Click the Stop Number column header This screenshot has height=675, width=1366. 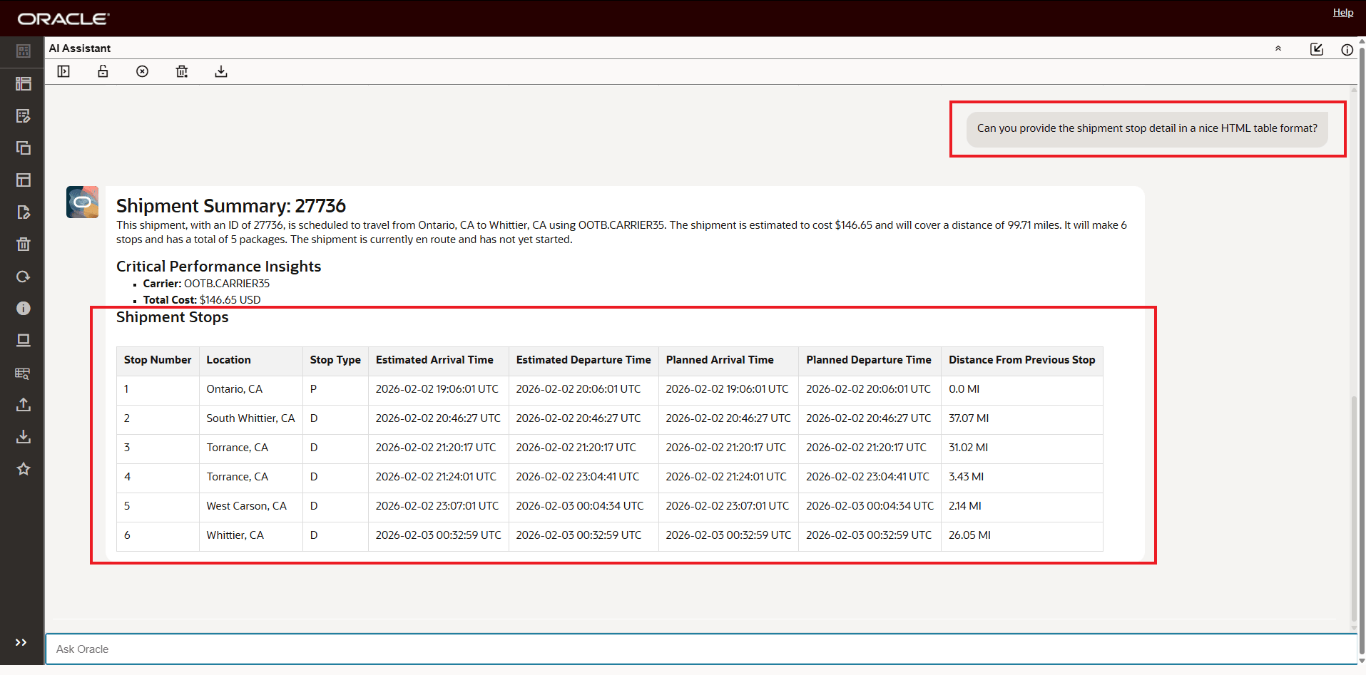[x=158, y=360]
